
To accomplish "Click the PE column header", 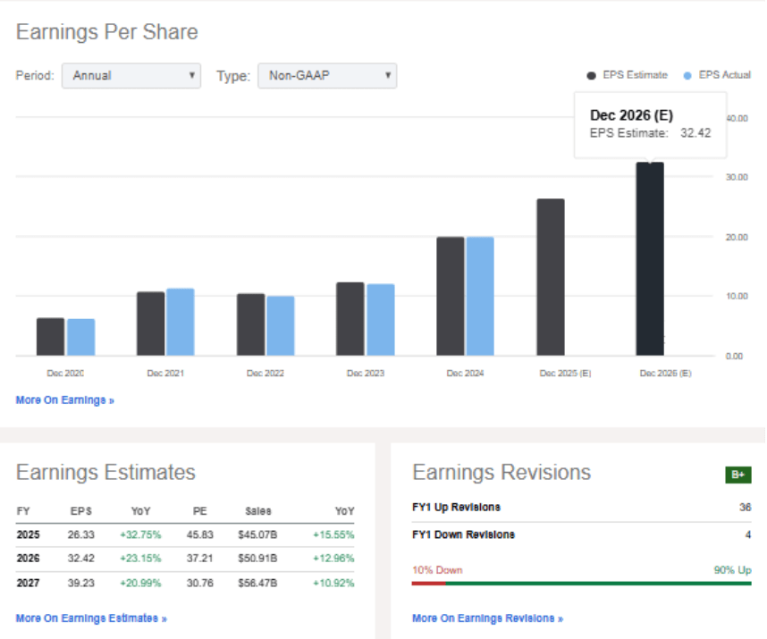I will click(198, 511).
